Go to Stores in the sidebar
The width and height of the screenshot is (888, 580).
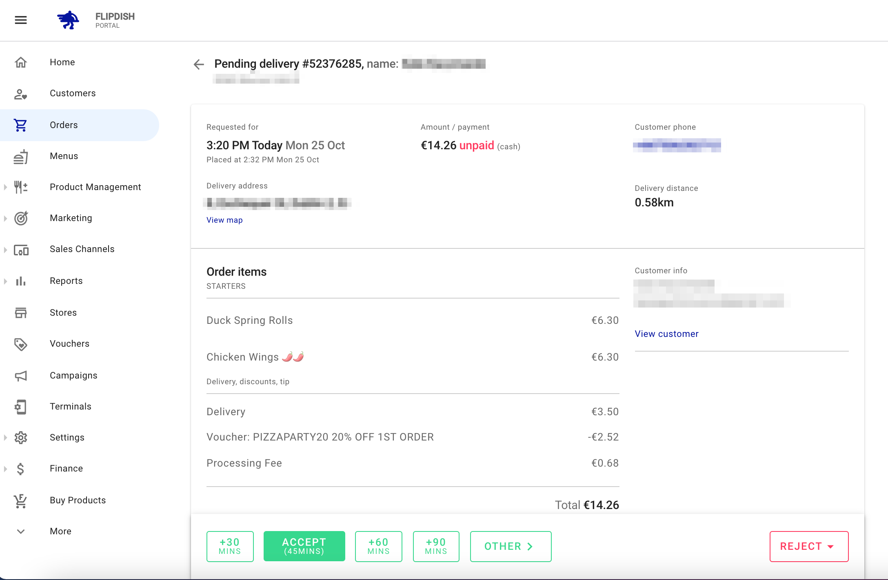tap(63, 313)
